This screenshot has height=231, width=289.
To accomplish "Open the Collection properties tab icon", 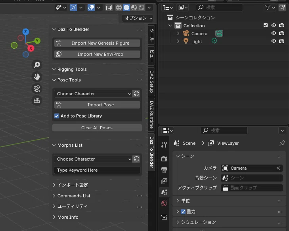I will (164, 217).
